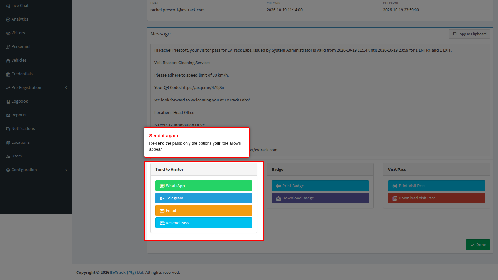The height and width of the screenshot is (280, 498).
Task: Click the email rachel.prescott@evtrack.com
Action: point(177,10)
